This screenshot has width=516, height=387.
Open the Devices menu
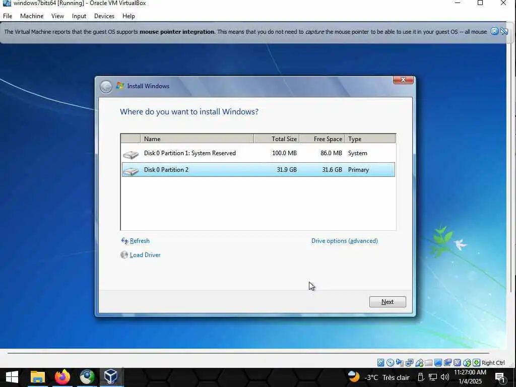coord(104,16)
